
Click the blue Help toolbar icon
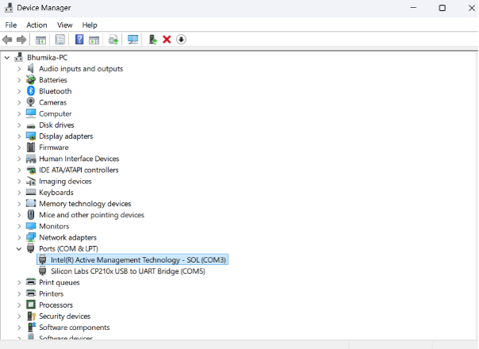[79, 40]
